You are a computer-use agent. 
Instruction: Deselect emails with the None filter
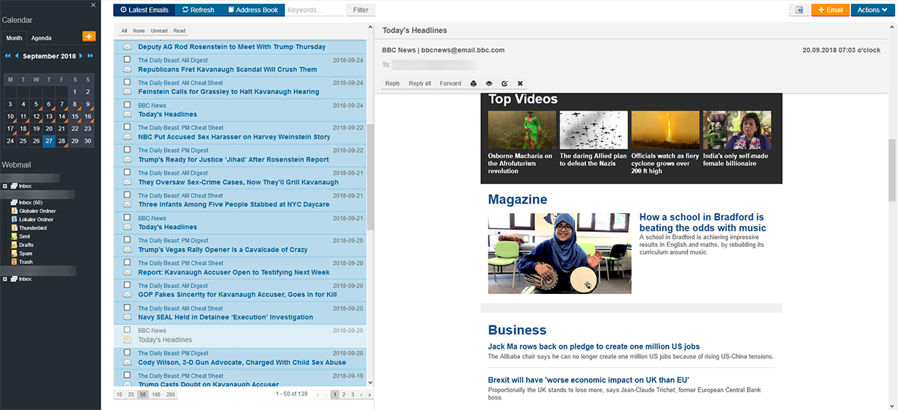click(138, 31)
